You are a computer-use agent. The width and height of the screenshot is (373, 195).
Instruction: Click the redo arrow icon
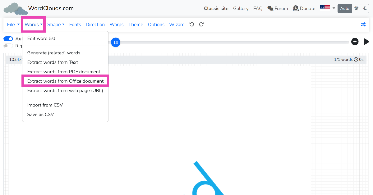[x=201, y=25]
